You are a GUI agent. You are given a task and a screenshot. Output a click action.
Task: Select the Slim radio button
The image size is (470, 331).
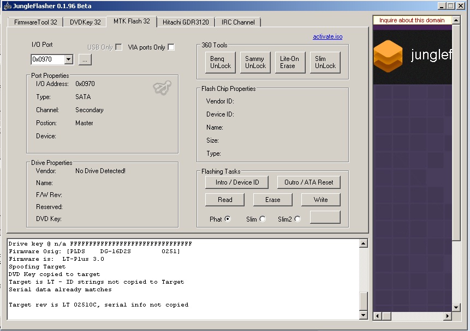pos(263,219)
